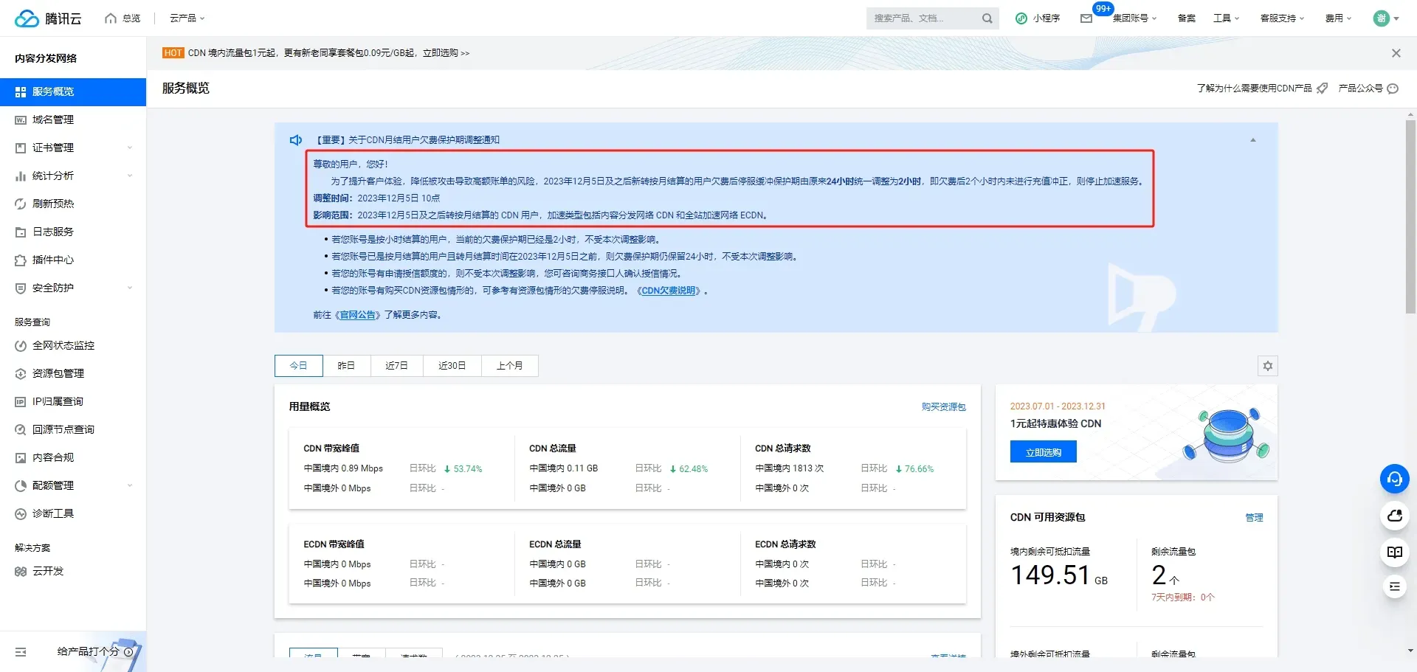Click 149.51 GB remaining traffic value
Screen dimensions: 1417x672
(1058, 575)
